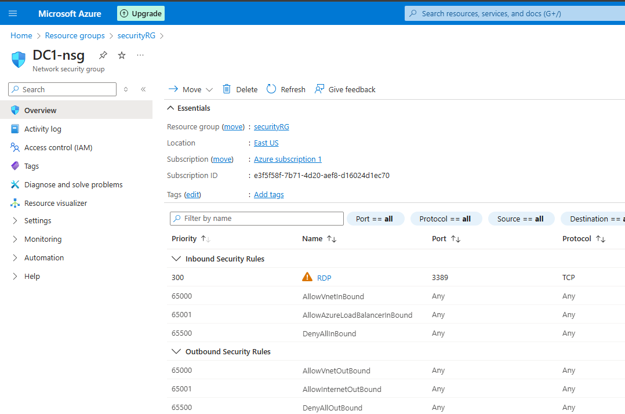Select Overview in sidebar
The width and height of the screenshot is (625, 414).
coord(76,110)
